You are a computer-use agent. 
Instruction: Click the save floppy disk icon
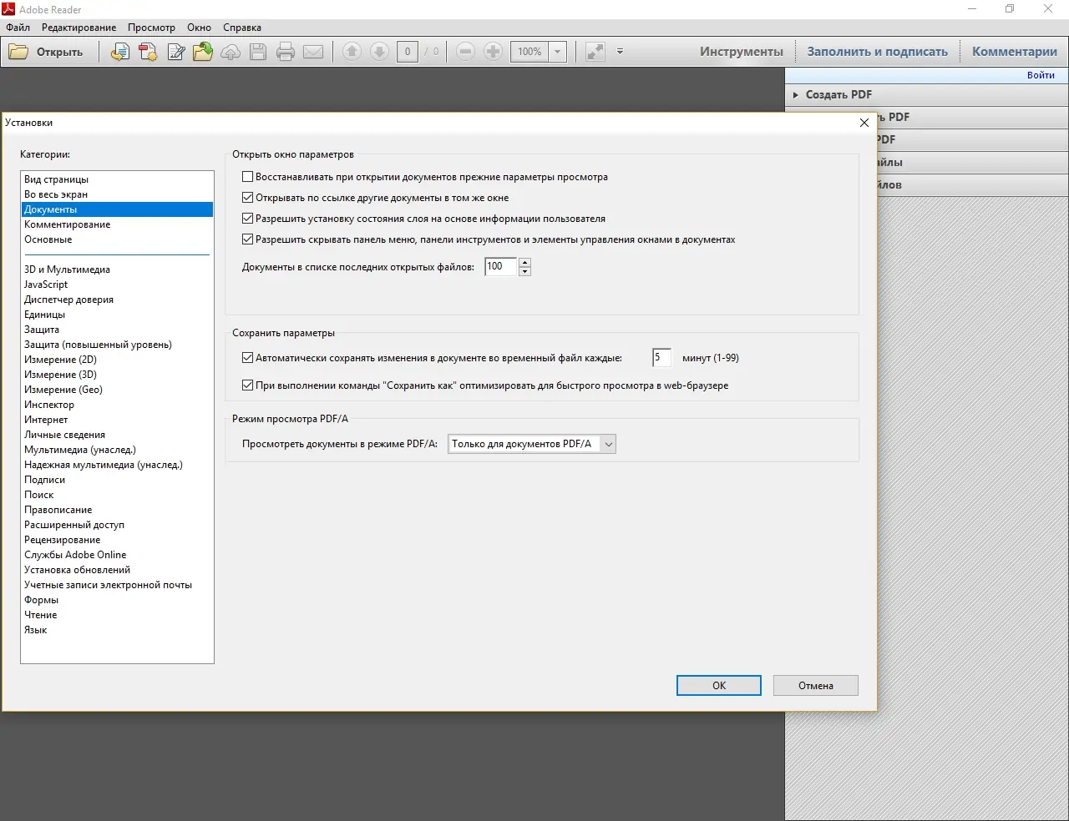coord(258,52)
